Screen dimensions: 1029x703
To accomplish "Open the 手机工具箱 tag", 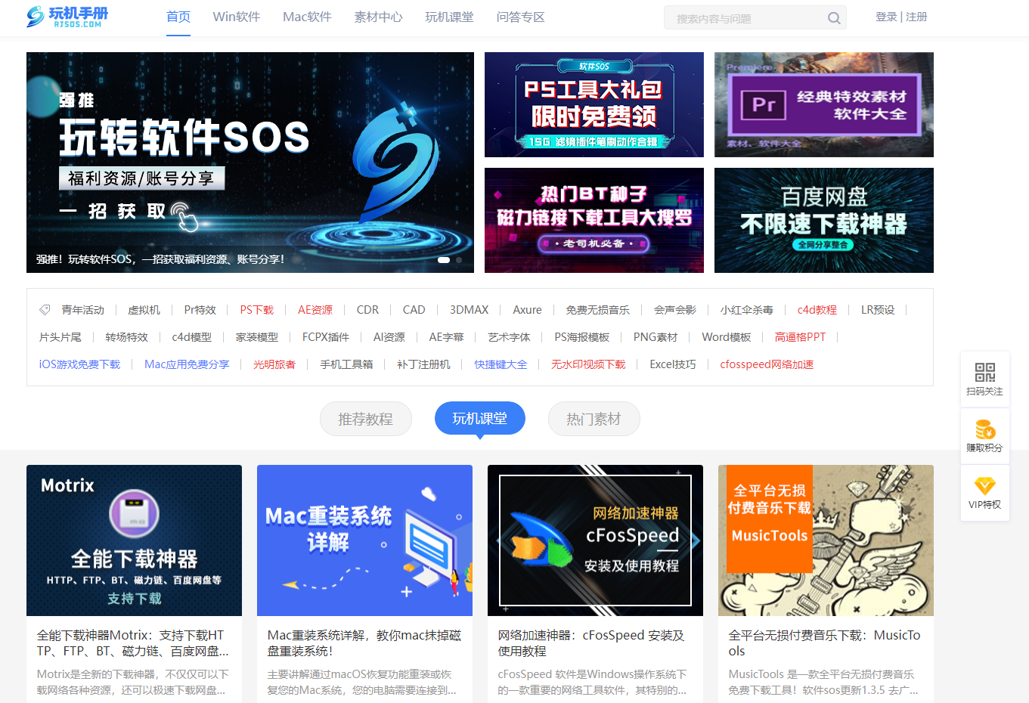I will 346,364.
